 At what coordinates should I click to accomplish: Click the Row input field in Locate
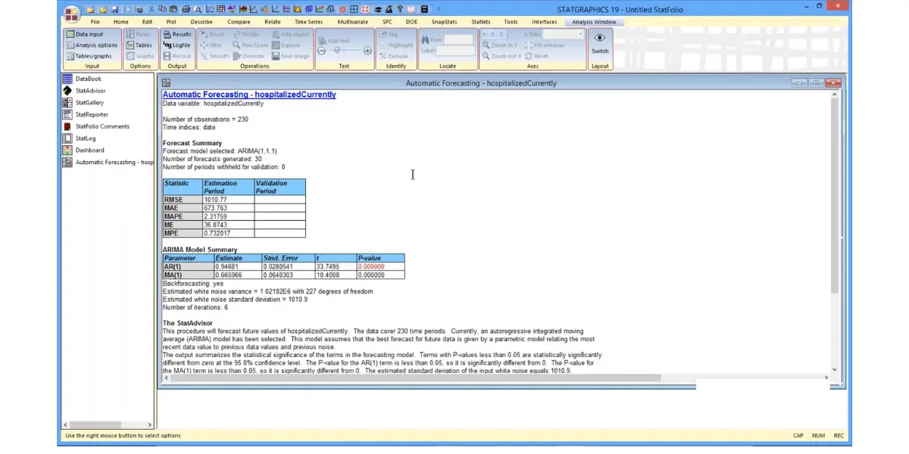tap(458, 39)
